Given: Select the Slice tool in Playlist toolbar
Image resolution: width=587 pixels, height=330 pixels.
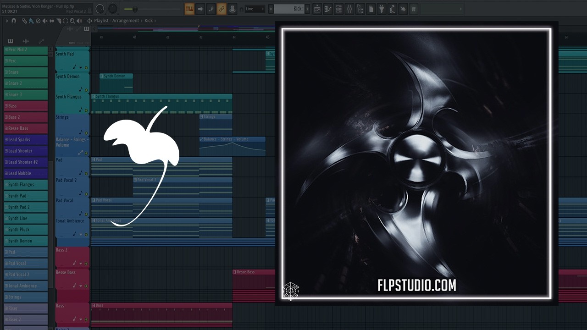Looking at the screenshot, I should (x=59, y=21).
